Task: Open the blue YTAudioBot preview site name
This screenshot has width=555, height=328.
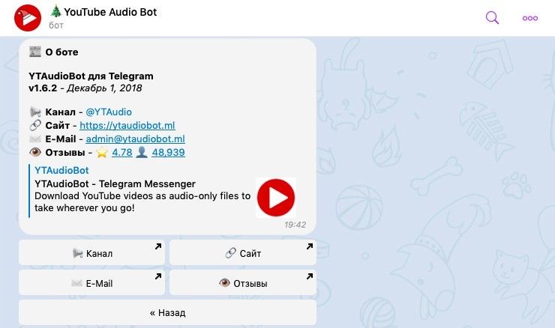Action: pyautogui.click(x=61, y=171)
